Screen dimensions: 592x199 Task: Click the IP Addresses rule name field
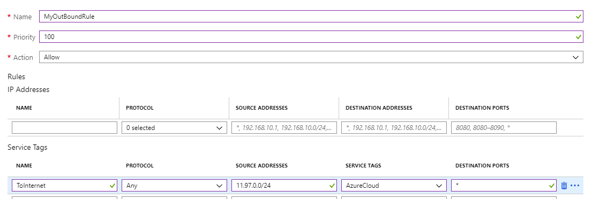click(65, 128)
